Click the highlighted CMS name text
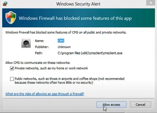This screenshot has width=157, height=113. tap(61, 41)
